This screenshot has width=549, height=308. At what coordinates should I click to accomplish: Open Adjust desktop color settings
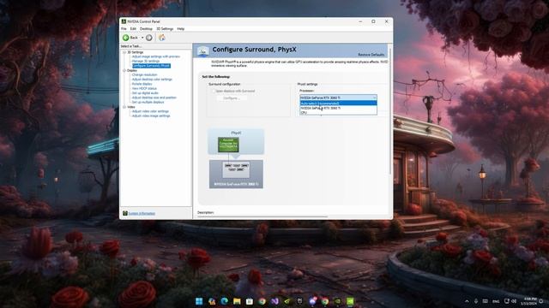(x=152, y=80)
